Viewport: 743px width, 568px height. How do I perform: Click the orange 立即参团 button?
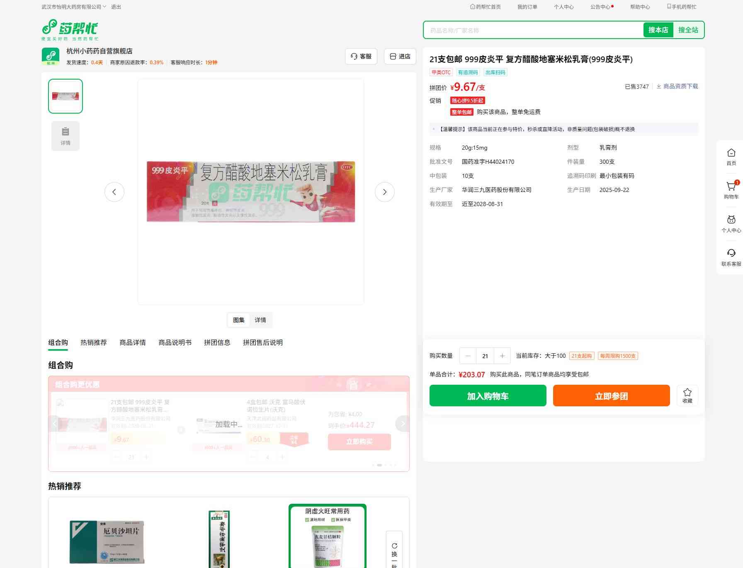pyautogui.click(x=611, y=396)
